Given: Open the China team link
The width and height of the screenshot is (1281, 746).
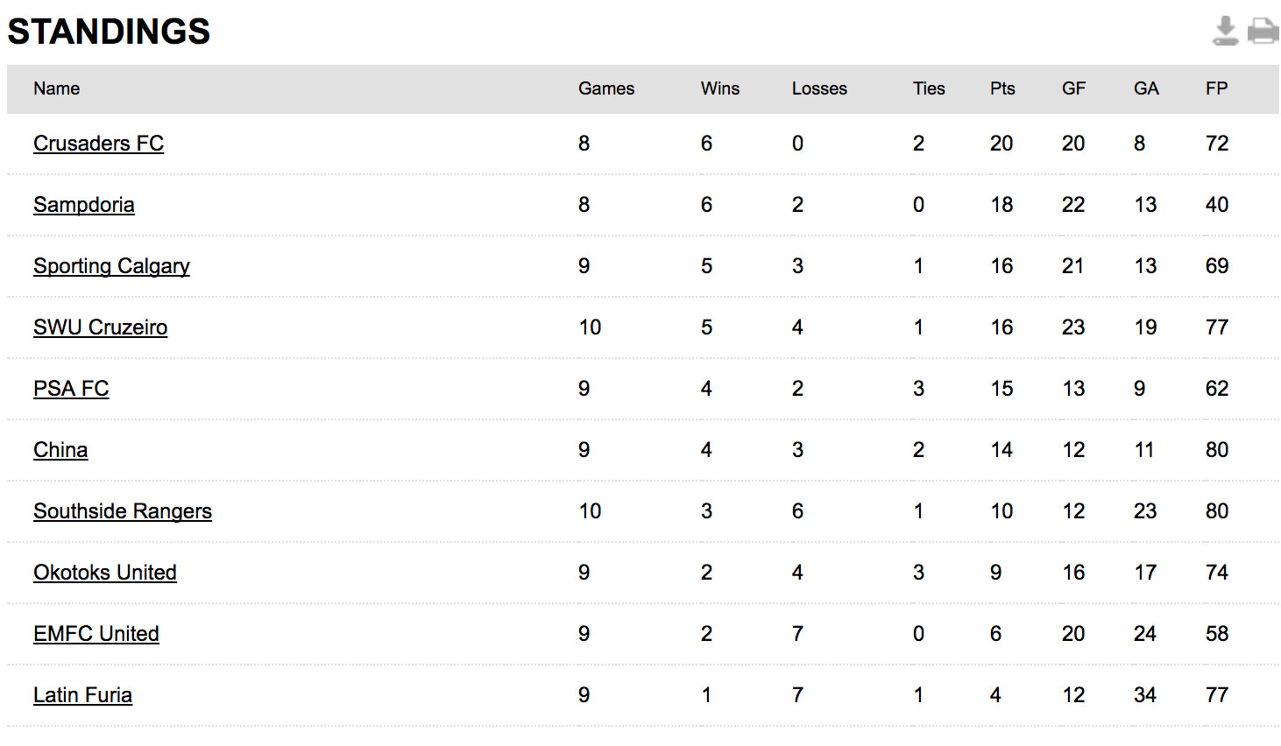Looking at the screenshot, I should coord(60,450).
